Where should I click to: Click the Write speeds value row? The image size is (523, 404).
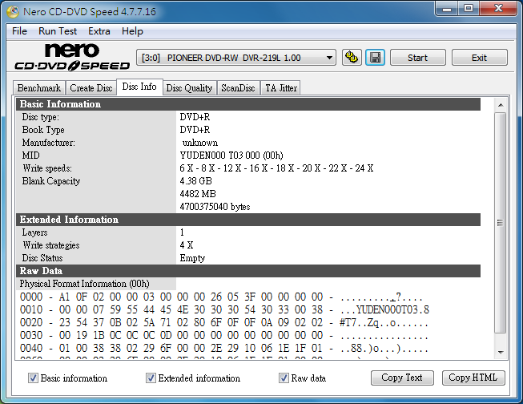(276, 168)
